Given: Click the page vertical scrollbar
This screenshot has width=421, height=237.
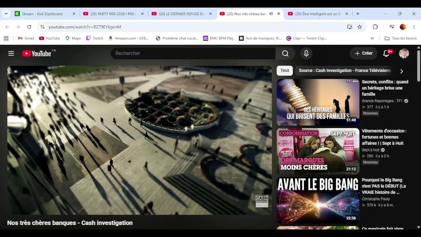Looking at the screenshot, I should tap(418, 66).
